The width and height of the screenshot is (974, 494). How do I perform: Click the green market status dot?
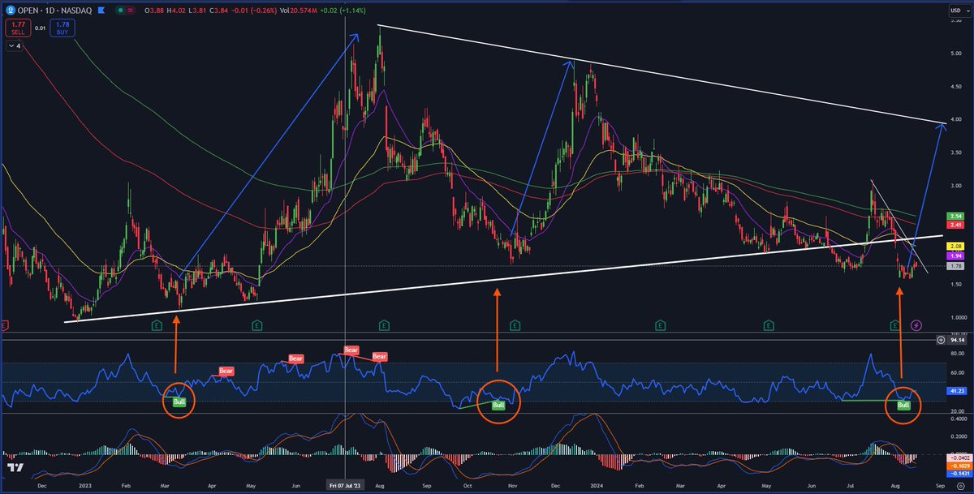119,10
